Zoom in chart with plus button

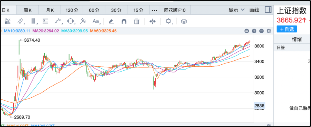pos(254,31)
